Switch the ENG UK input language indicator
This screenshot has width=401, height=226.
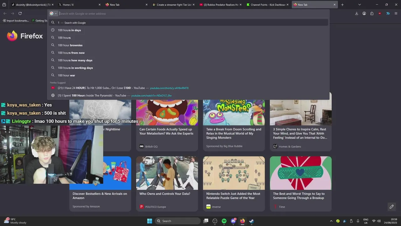tap(366, 221)
